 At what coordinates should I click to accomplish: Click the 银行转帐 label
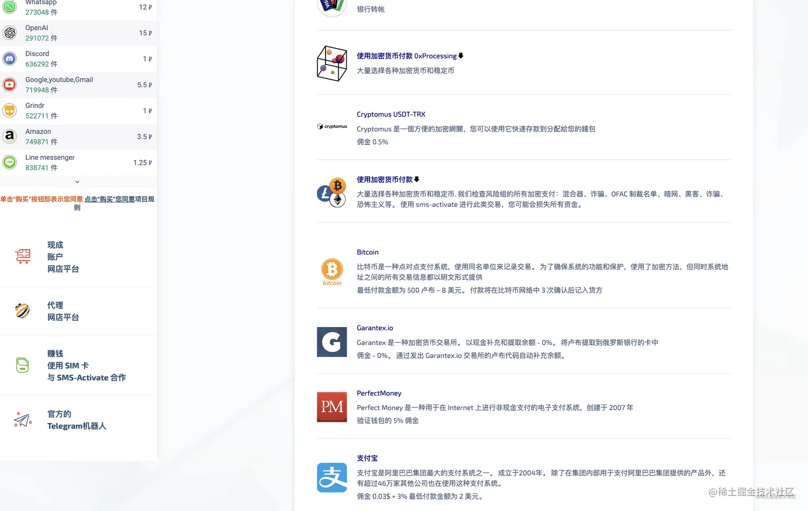coord(370,9)
